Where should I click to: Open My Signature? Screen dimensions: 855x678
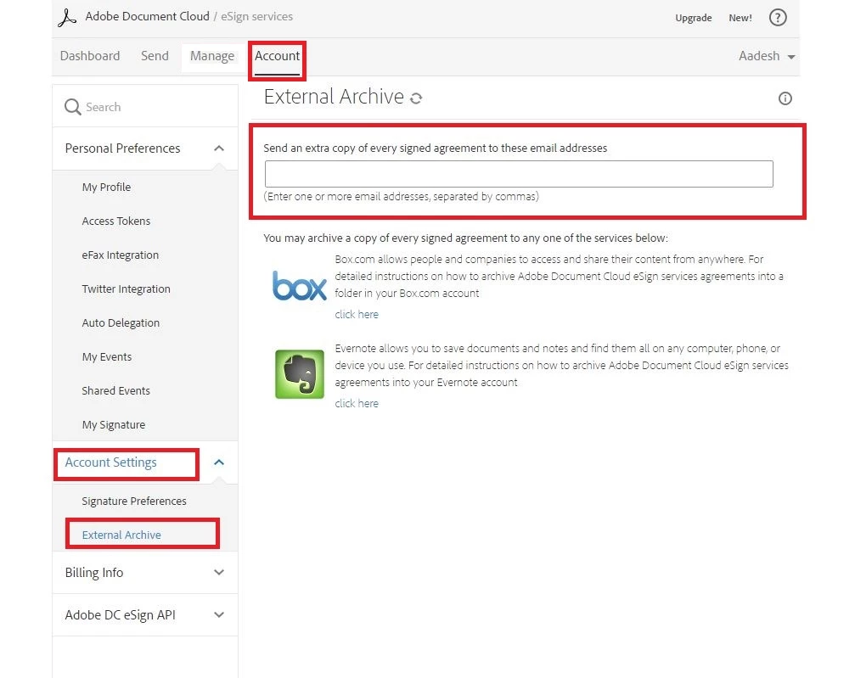[114, 424]
